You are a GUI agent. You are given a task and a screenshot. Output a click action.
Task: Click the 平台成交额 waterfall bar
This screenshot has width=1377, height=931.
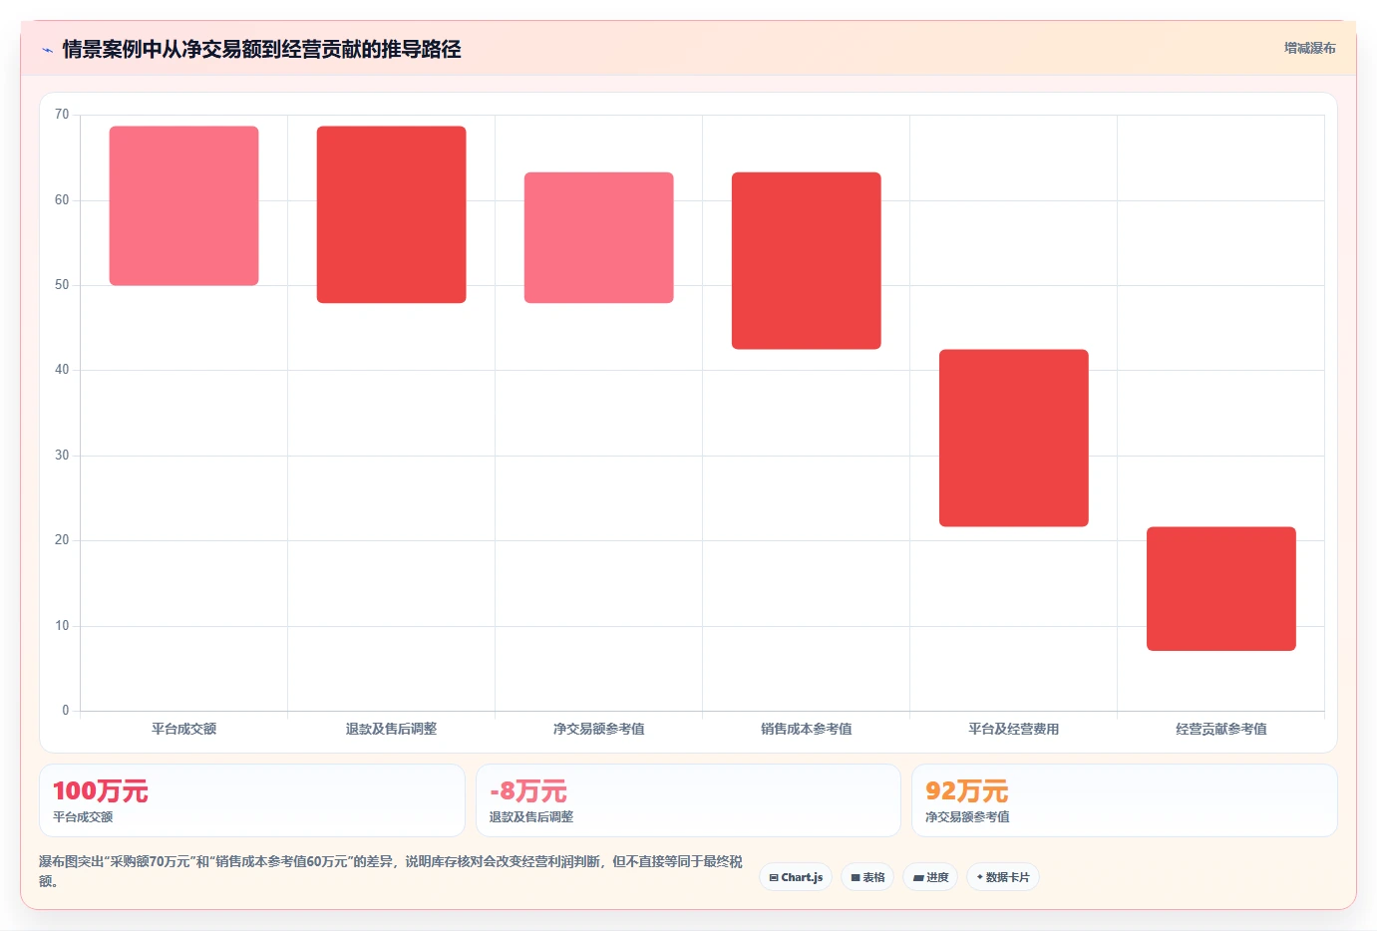pos(184,205)
